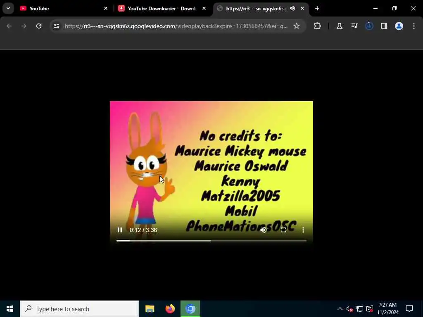This screenshot has width=423, height=317.
Task: Open the Windows notification center
Action: [x=409, y=309]
